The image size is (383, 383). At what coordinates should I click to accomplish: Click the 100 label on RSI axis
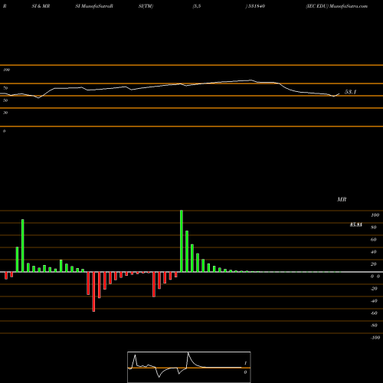tap(6, 70)
